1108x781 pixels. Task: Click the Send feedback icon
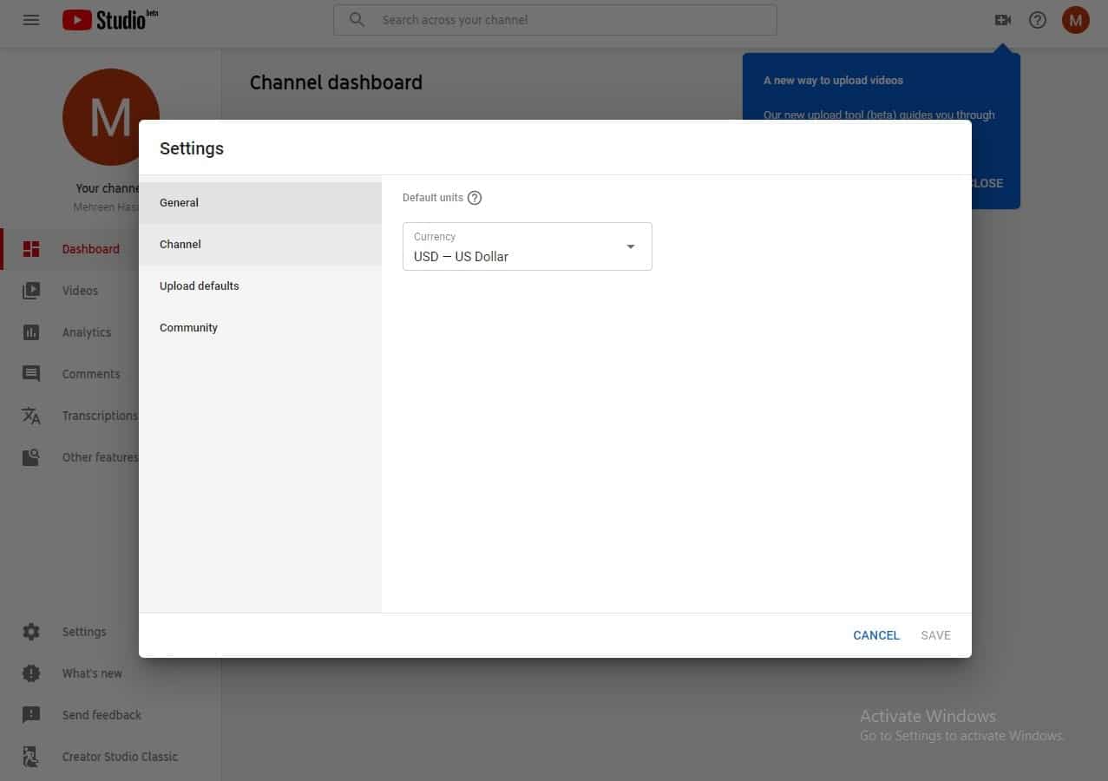pos(31,715)
